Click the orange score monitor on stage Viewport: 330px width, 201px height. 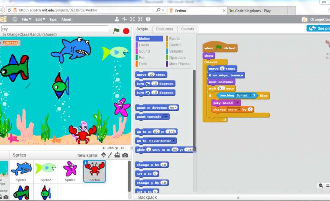[x=10, y=43]
